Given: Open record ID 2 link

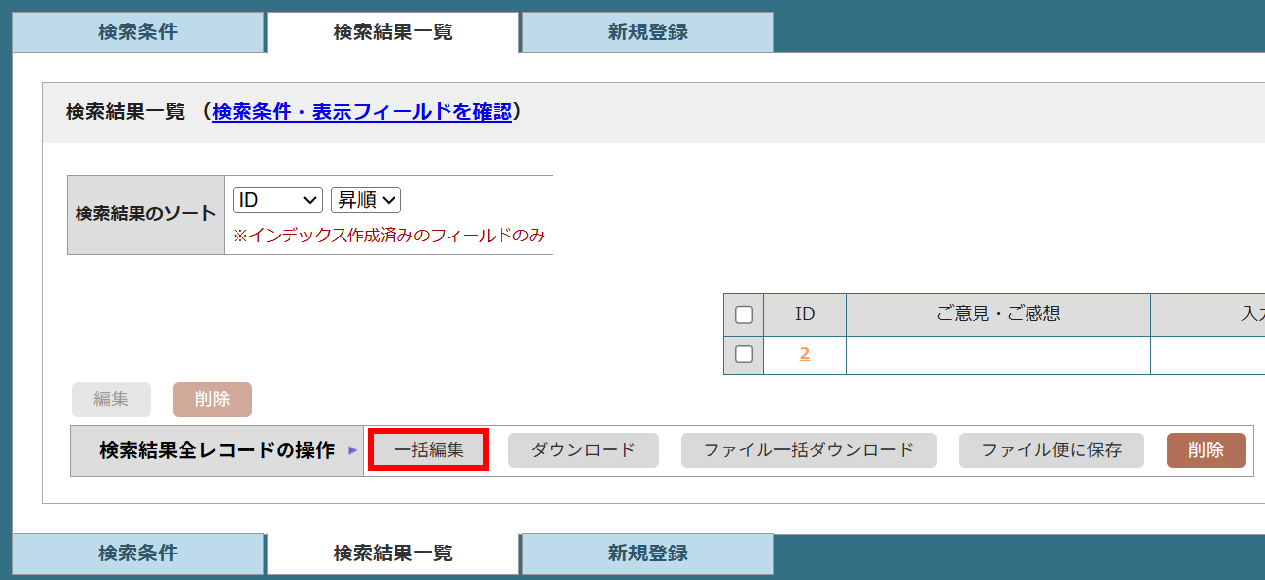Looking at the screenshot, I should click(805, 354).
